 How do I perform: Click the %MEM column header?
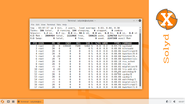click(105, 43)
